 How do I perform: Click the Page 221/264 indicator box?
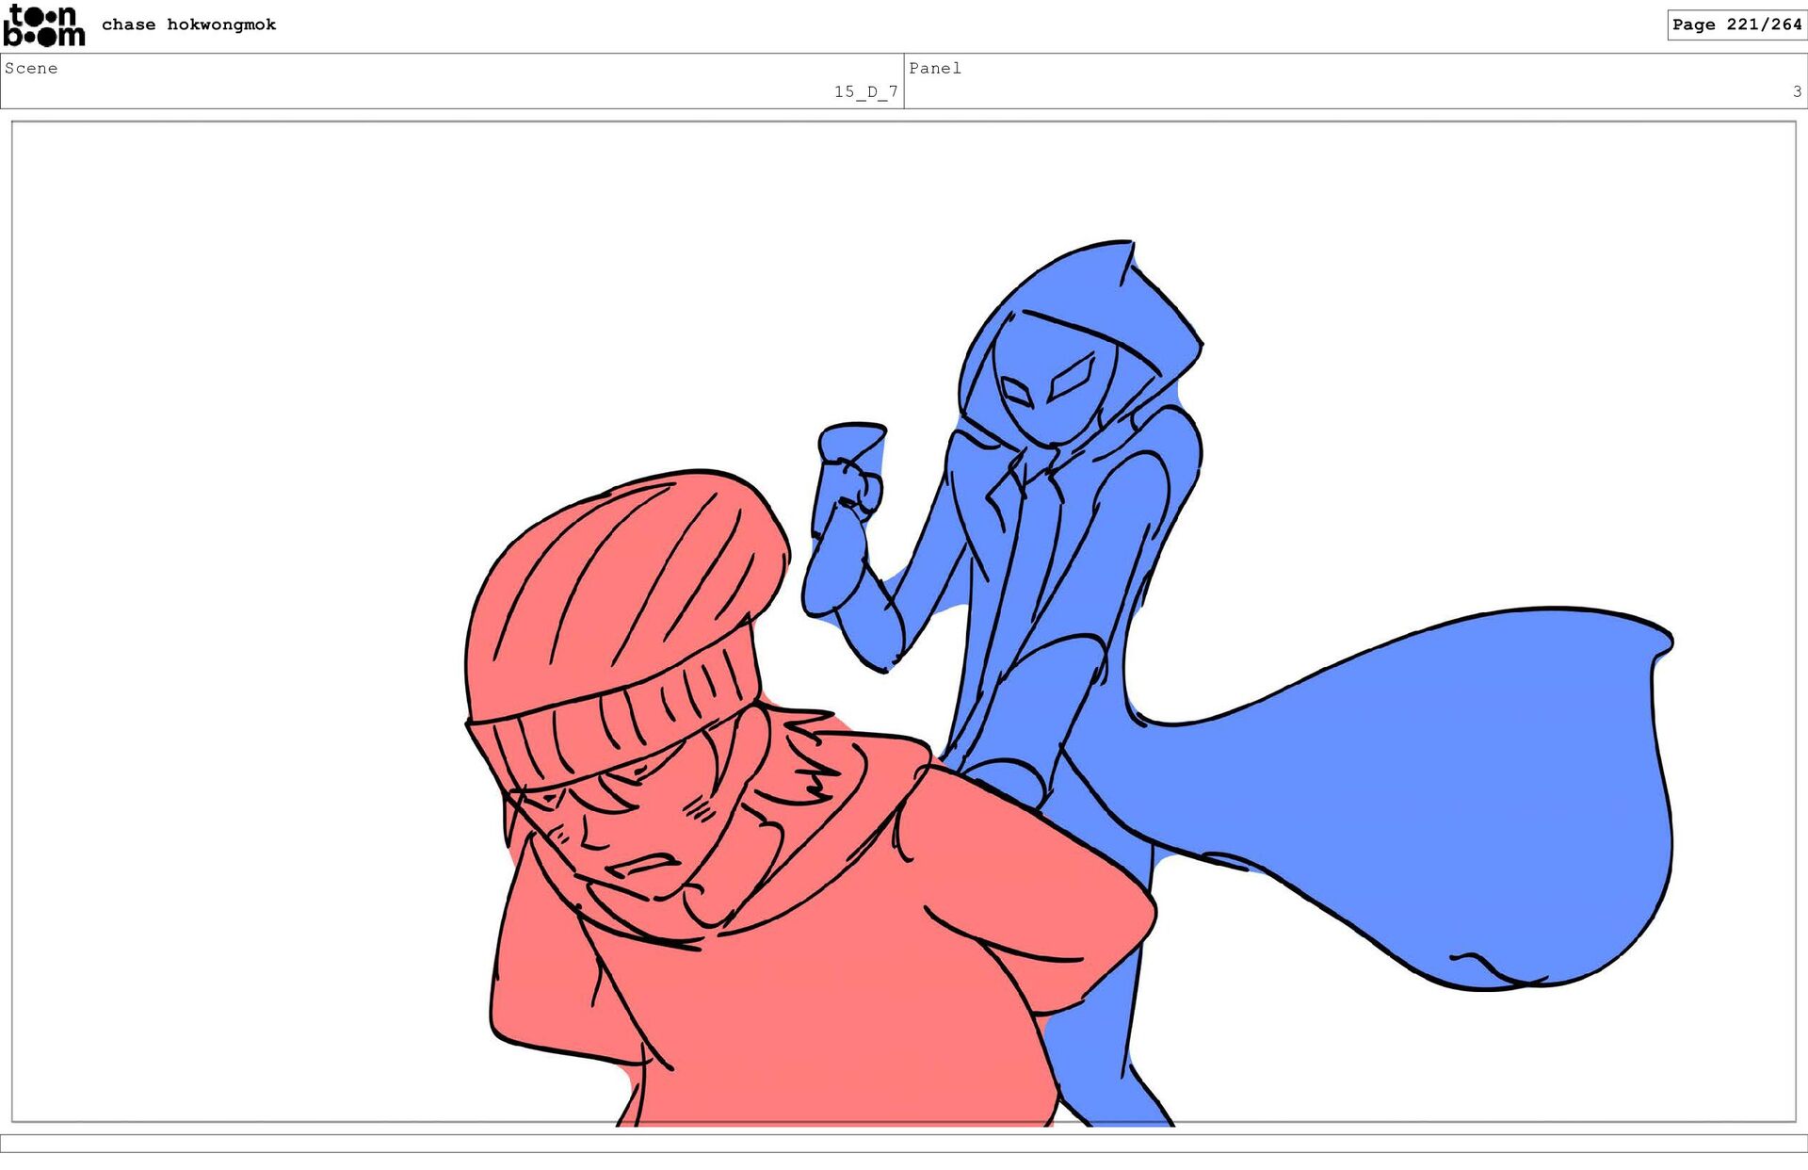(x=1735, y=24)
